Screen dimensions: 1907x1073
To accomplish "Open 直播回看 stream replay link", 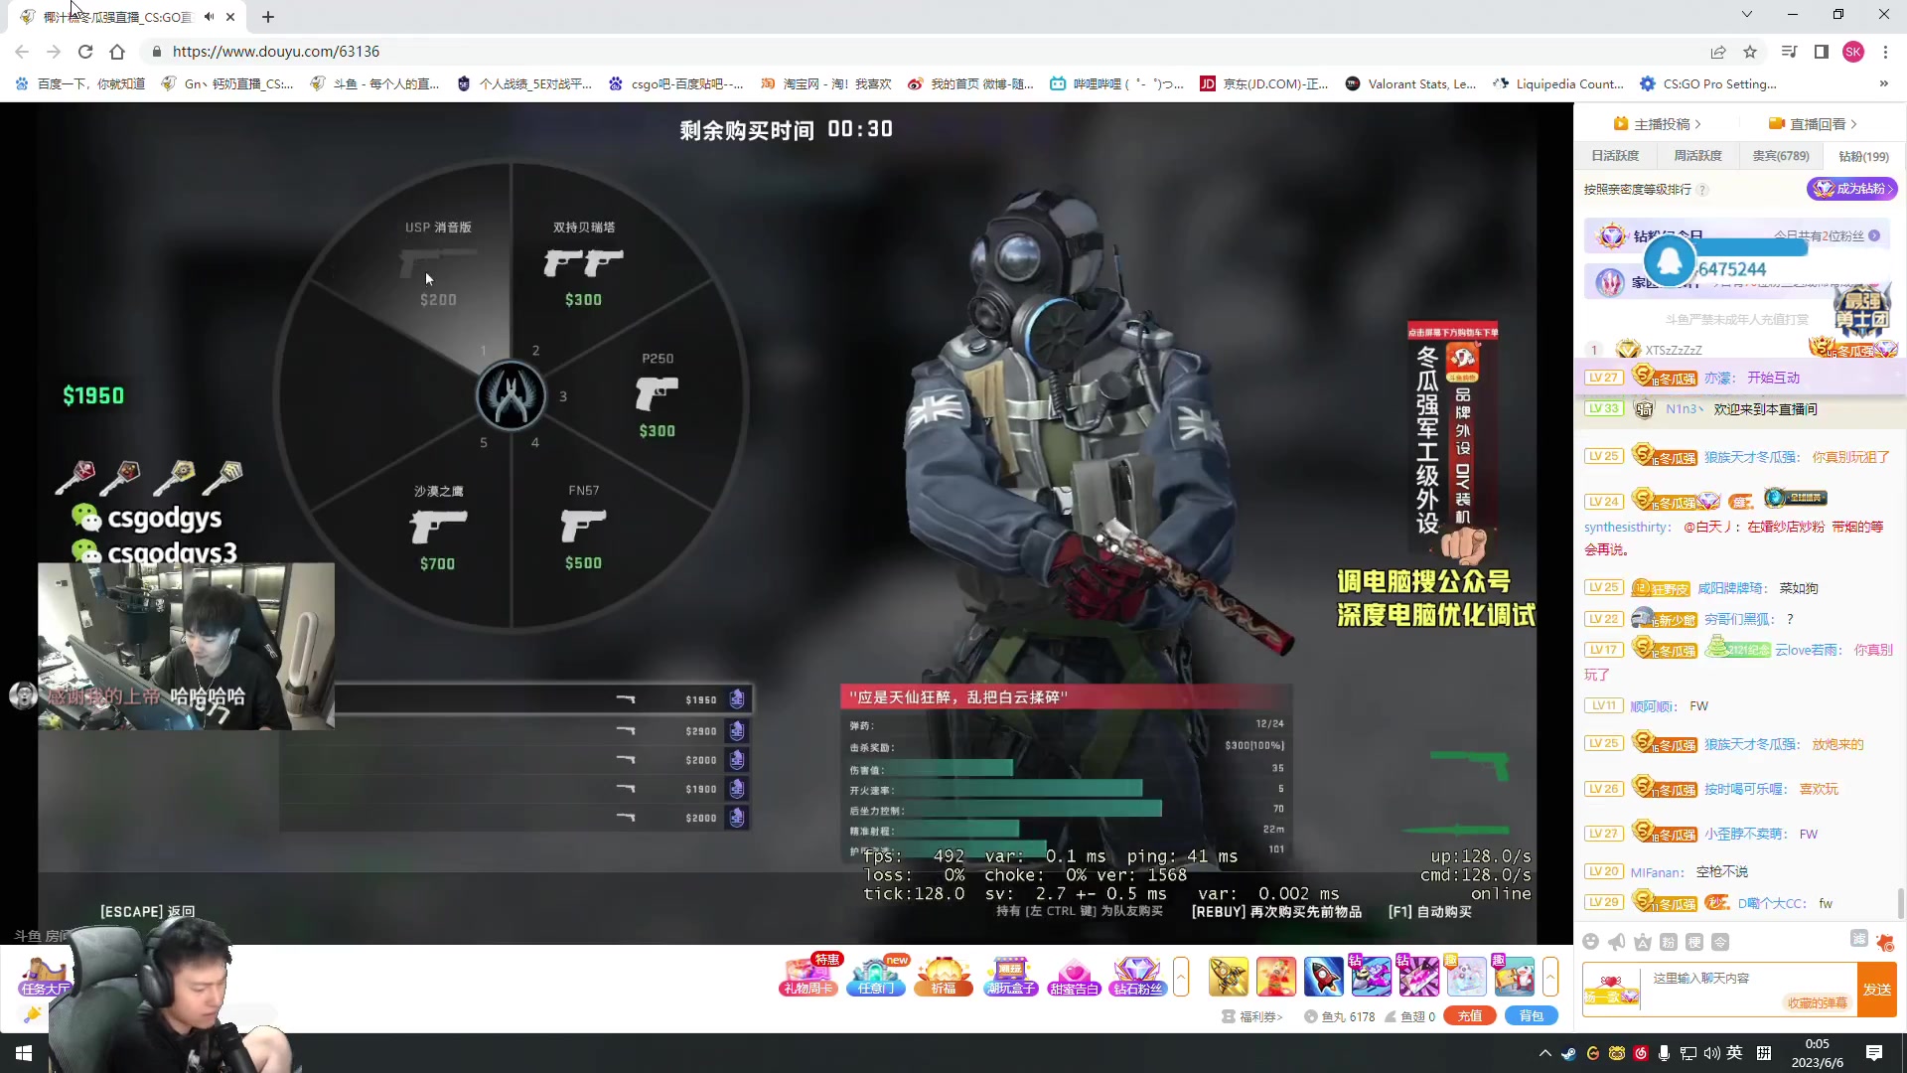I will point(1813,124).
